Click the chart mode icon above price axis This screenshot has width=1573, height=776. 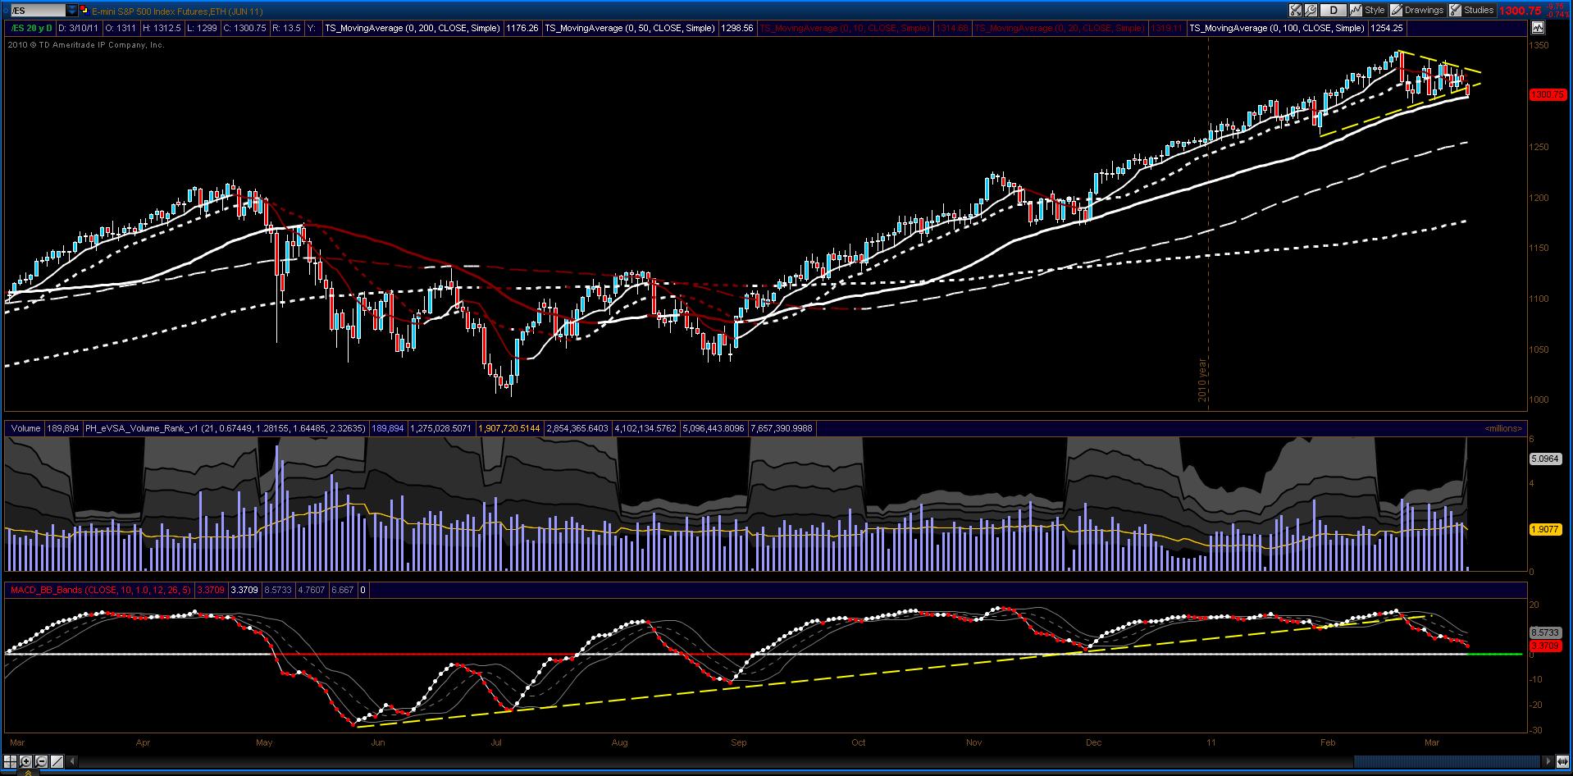(x=1537, y=28)
